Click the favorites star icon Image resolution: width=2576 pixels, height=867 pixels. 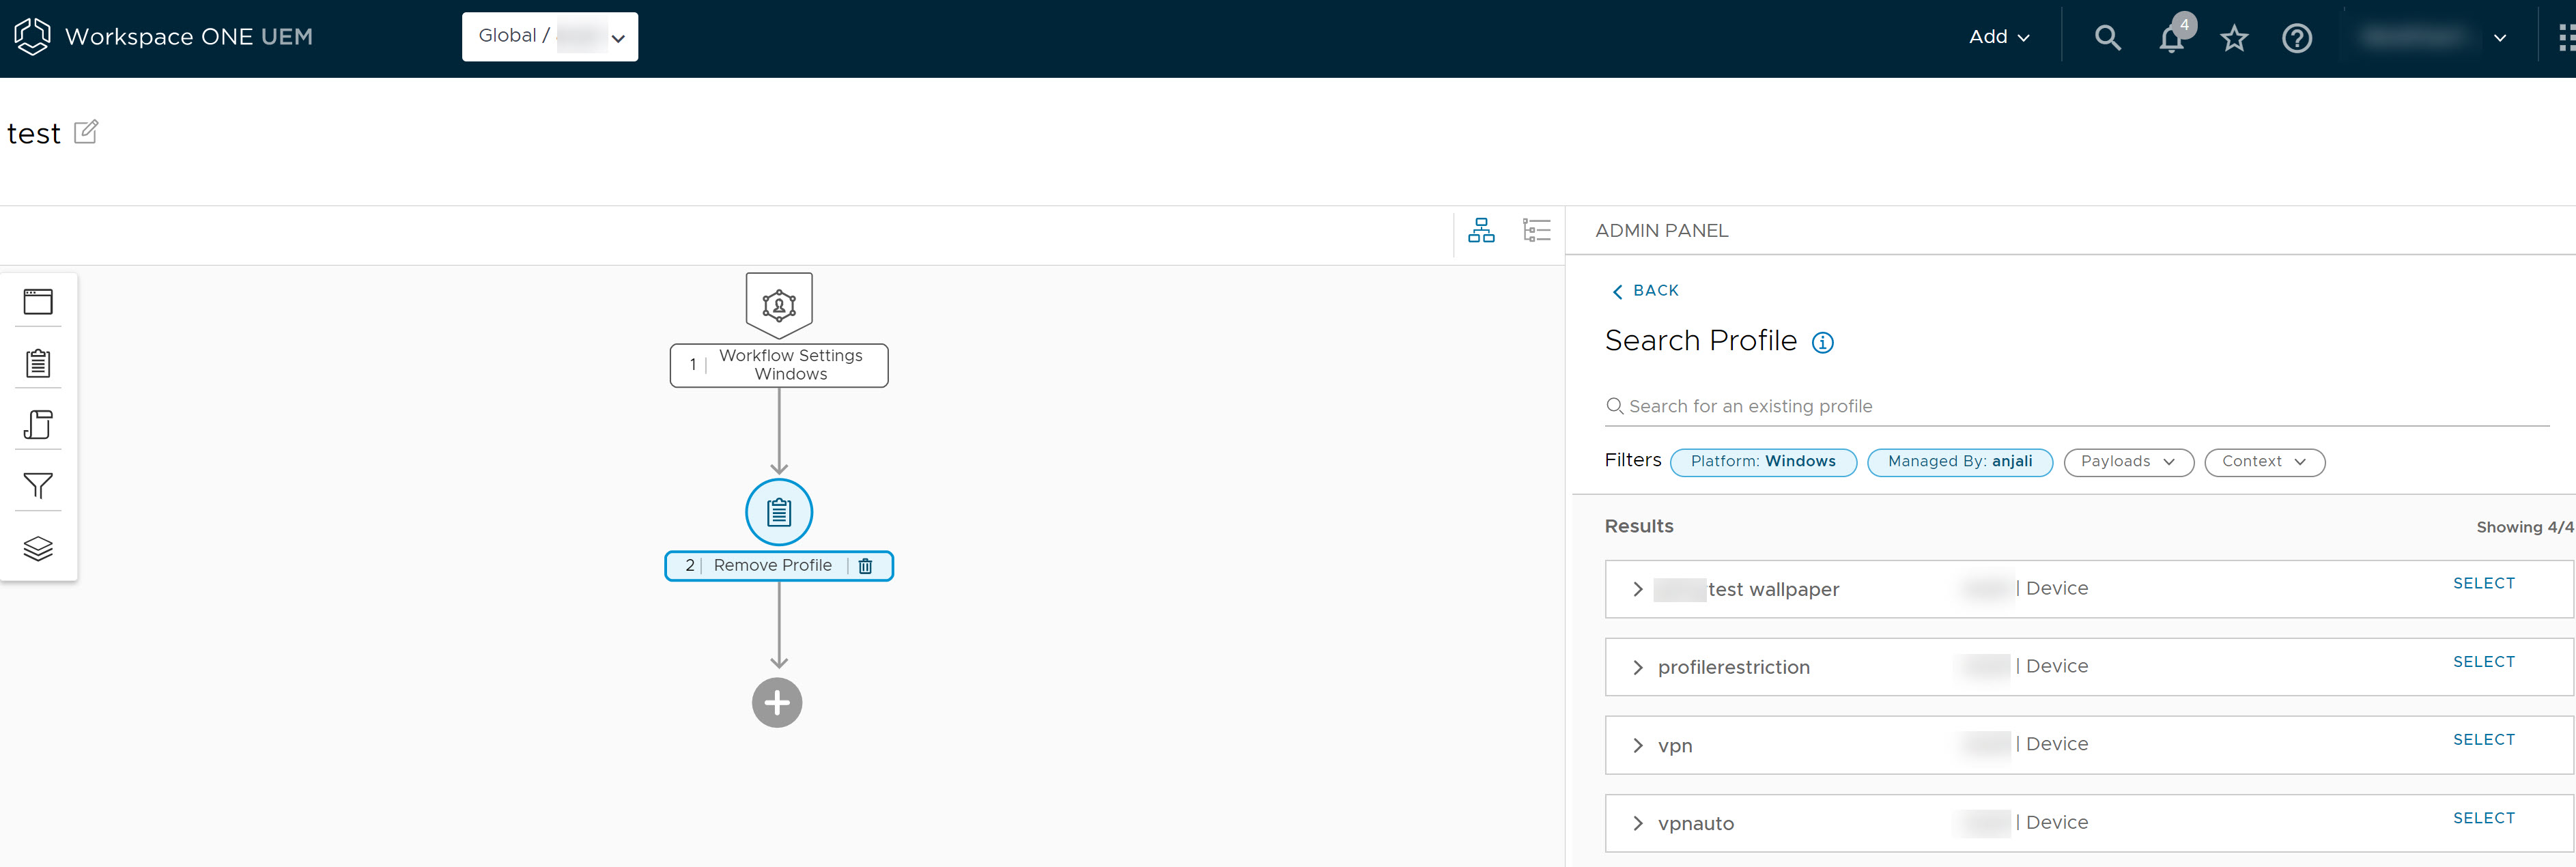2234,38
